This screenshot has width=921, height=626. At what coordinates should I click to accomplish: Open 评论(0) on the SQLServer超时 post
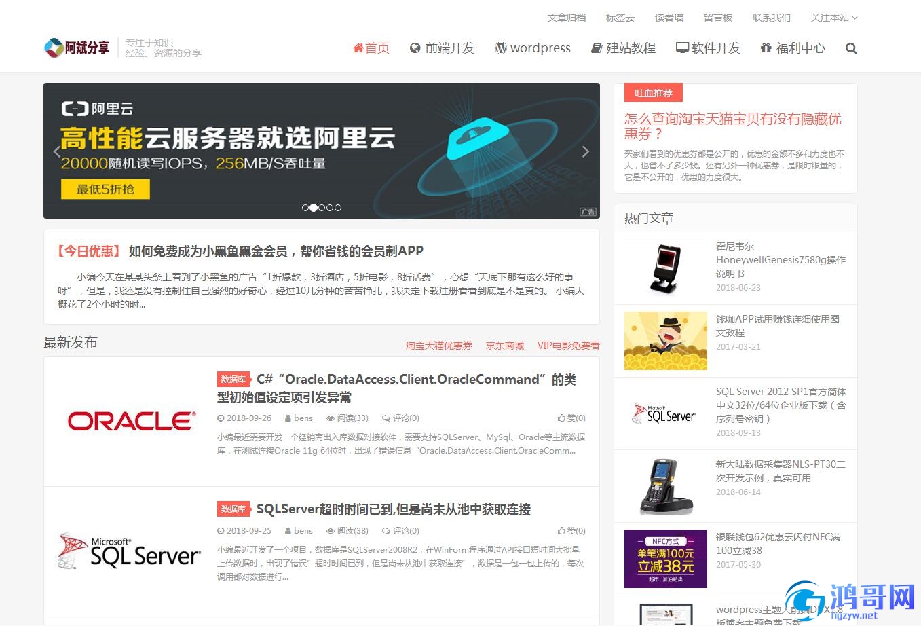tap(400, 531)
